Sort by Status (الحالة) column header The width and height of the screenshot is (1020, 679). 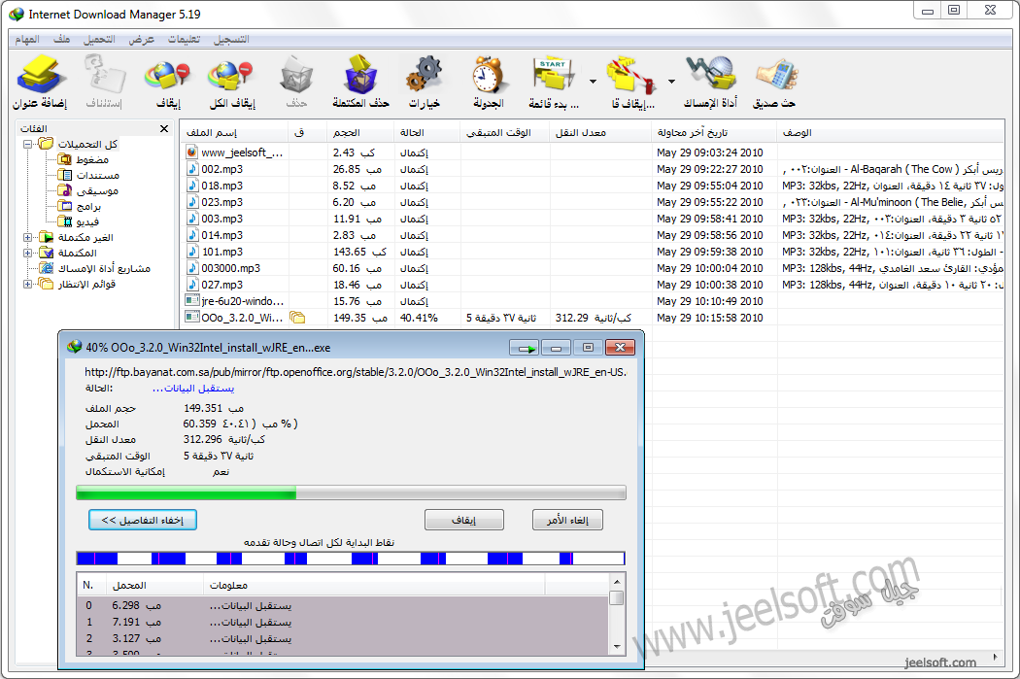(x=426, y=133)
